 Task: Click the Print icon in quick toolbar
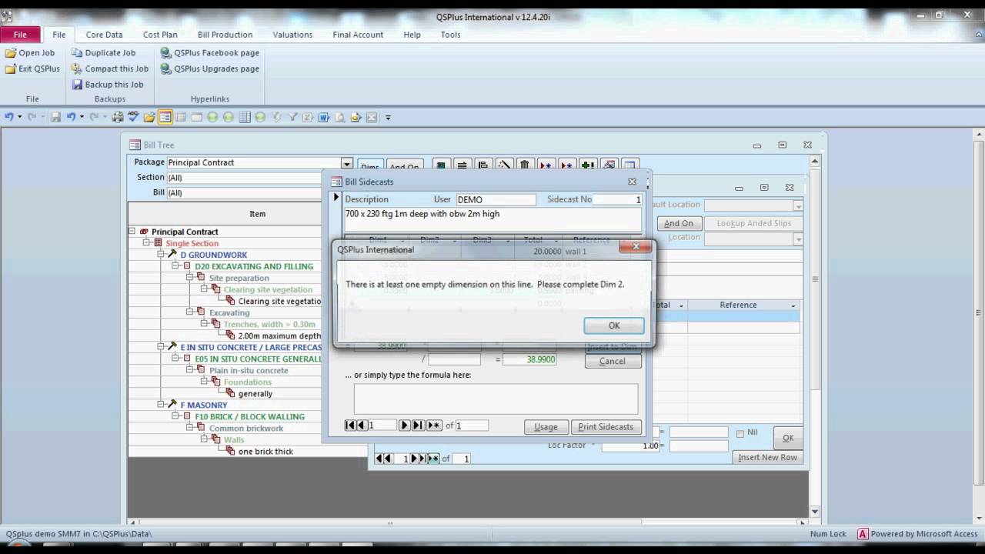tap(118, 118)
